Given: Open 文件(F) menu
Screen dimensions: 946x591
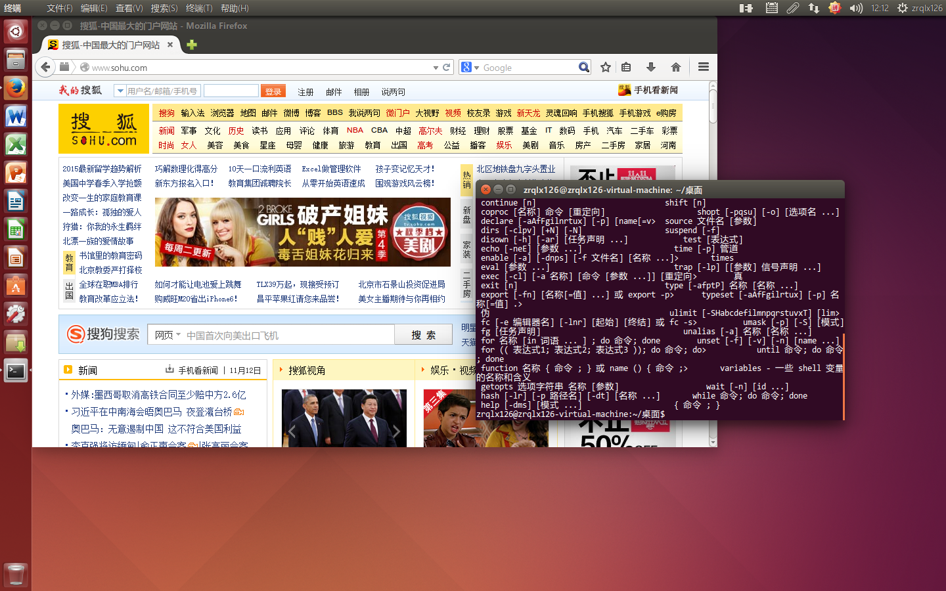Looking at the screenshot, I should (x=60, y=8).
